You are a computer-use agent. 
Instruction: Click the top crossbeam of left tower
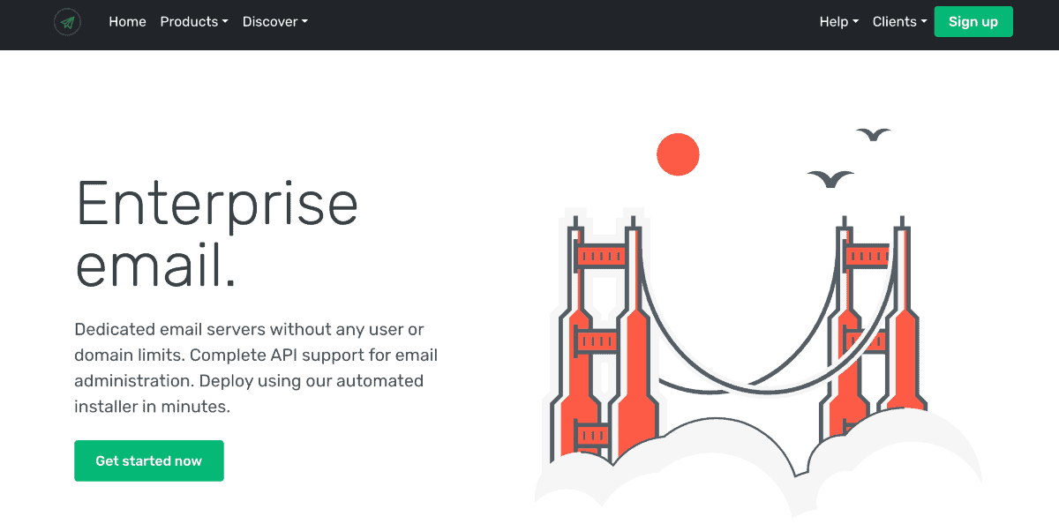coord(602,256)
